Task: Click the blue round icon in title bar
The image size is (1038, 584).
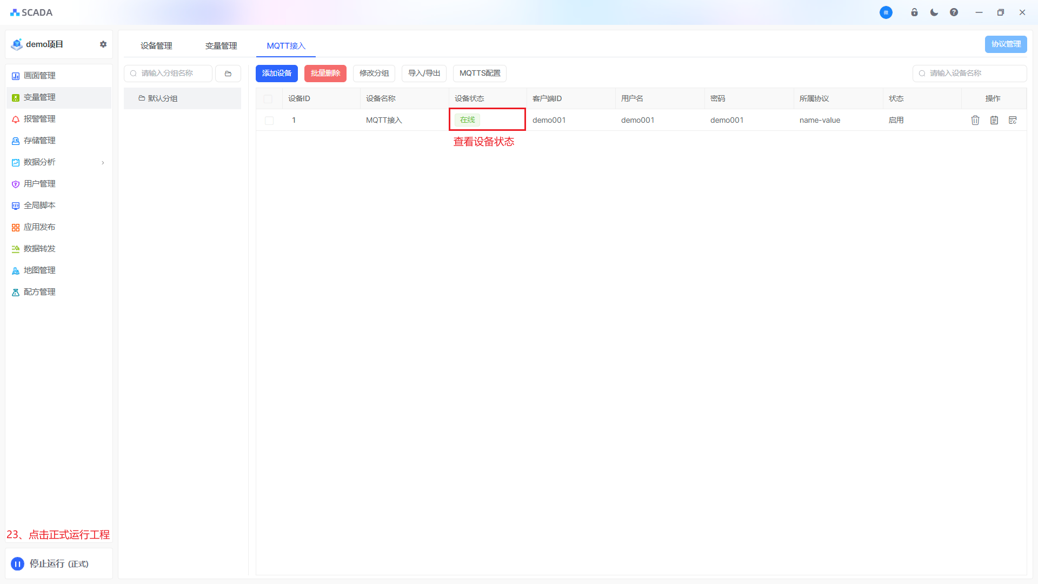Action: click(886, 12)
